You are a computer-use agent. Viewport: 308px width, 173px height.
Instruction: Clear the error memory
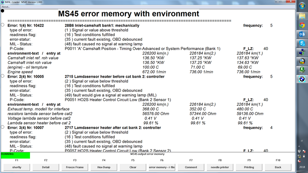tap(133, 167)
